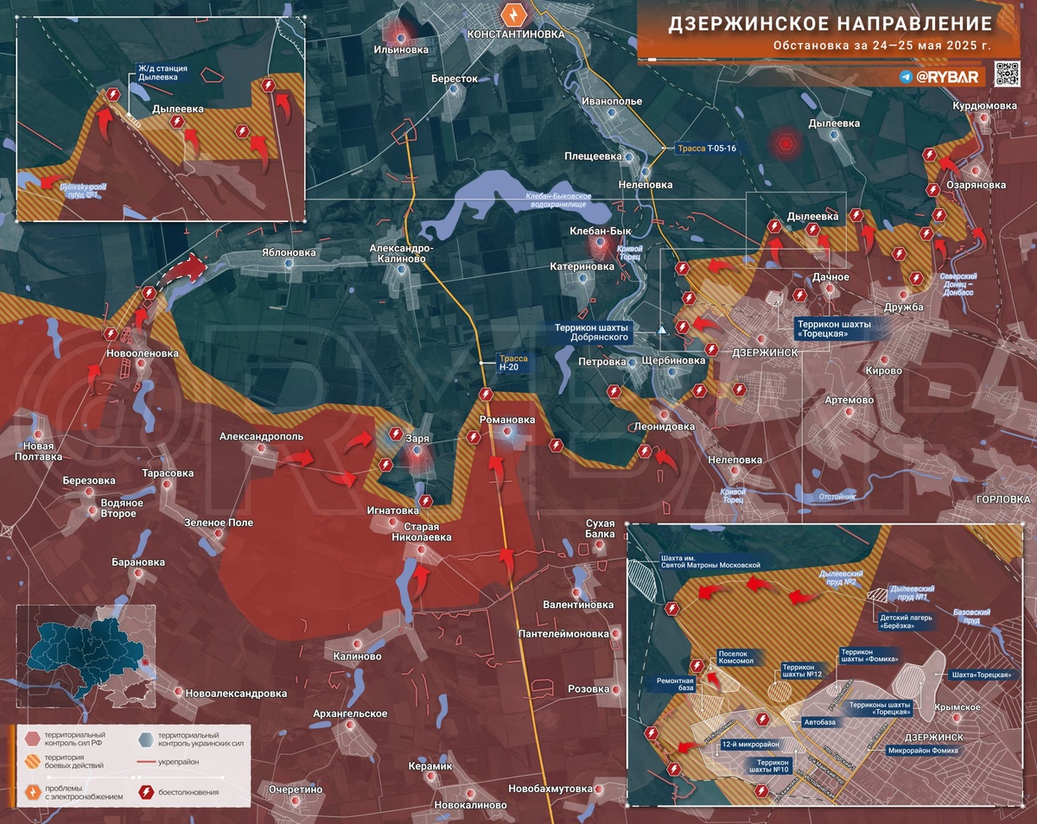This screenshot has height=824, width=1037.
Task: Click the Очеретино label
Action: 296,789
